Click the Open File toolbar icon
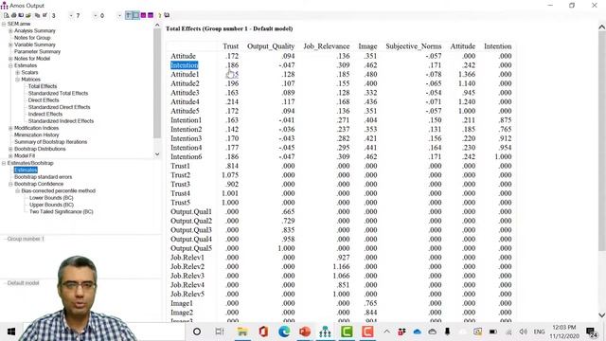 point(28,15)
